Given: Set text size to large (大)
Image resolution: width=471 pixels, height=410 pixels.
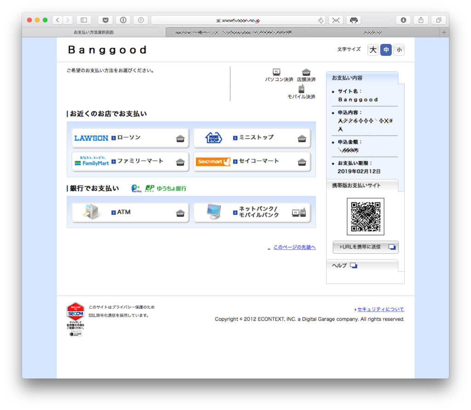Looking at the screenshot, I should [x=373, y=50].
